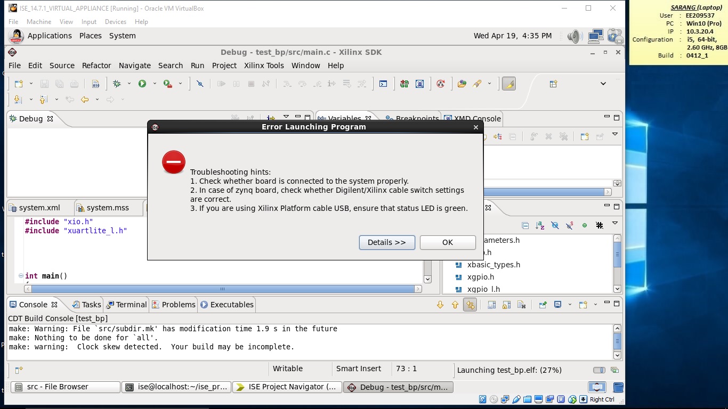Open the Xilinx Tools menu
This screenshot has height=409, width=728.
click(x=264, y=66)
